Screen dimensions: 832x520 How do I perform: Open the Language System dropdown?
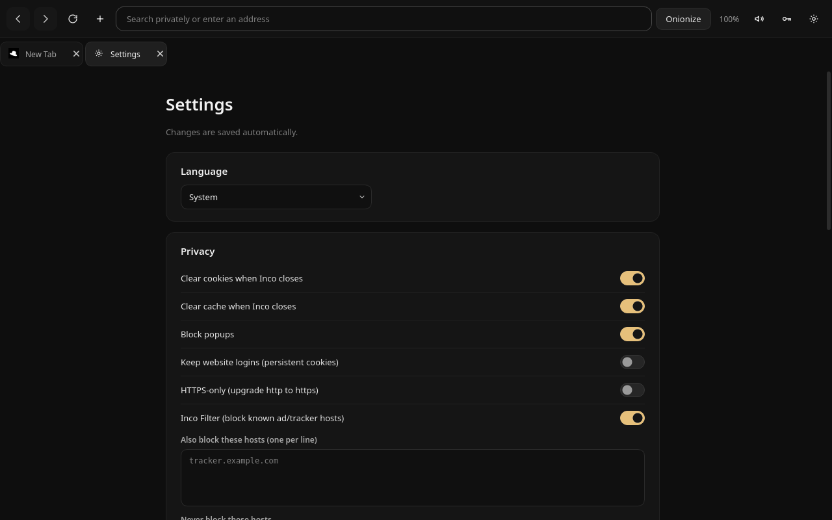coord(276,197)
